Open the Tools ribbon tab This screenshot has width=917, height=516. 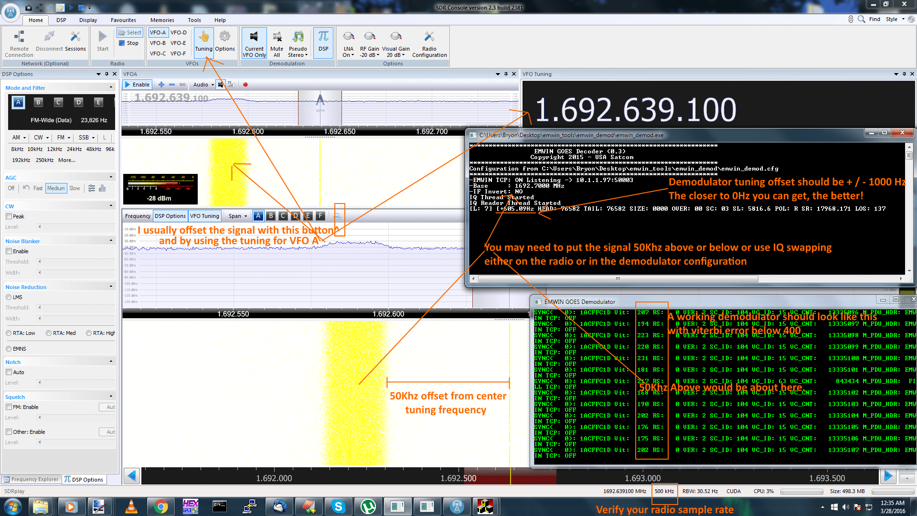[194, 20]
